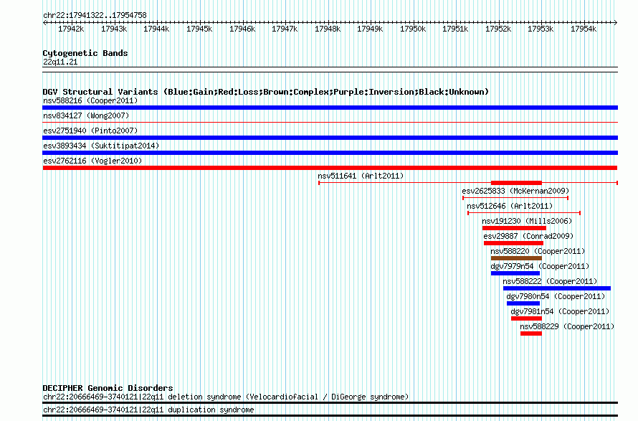Click the esv2751940 (Pinto2007) label
The height and width of the screenshot is (421, 638).
click(x=90, y=131)
